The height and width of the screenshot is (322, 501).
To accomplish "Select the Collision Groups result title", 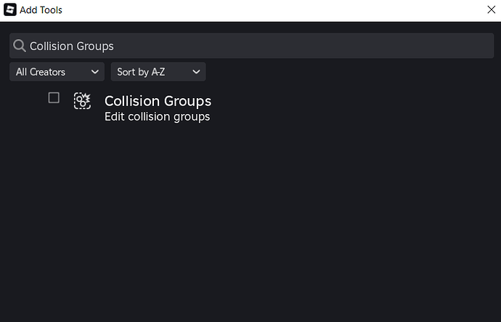I will click(158, 101).
